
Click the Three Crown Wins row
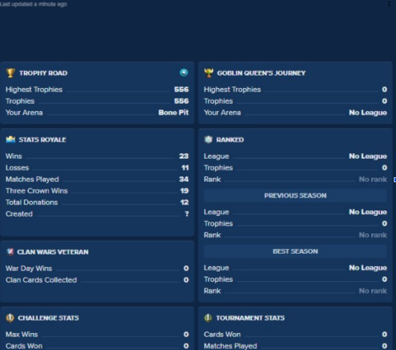coord(97,190)
